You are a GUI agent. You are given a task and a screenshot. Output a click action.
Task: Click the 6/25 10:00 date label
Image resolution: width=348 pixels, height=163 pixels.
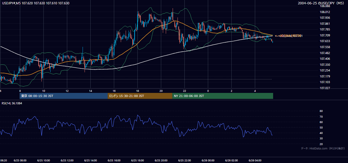click(x=44, y=161)
